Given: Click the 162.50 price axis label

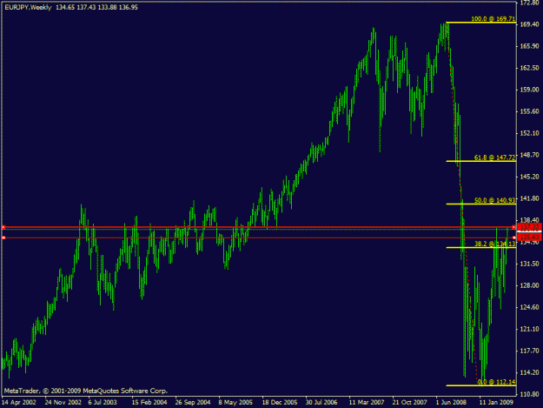Looking at the screenshot, I should coord(529,68).
